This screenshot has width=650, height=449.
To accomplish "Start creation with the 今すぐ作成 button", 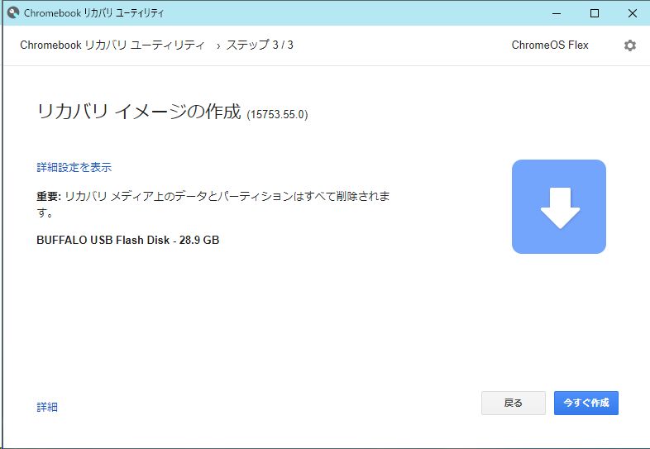I will coord(586,403).
